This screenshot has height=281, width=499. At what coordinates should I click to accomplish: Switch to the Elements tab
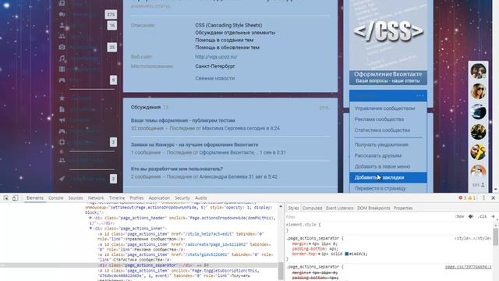[x=34, y=197]
